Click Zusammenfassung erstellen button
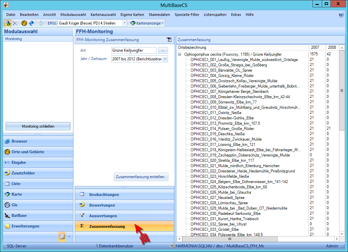Viewport: 348px width, 252px height. [141, 177]
